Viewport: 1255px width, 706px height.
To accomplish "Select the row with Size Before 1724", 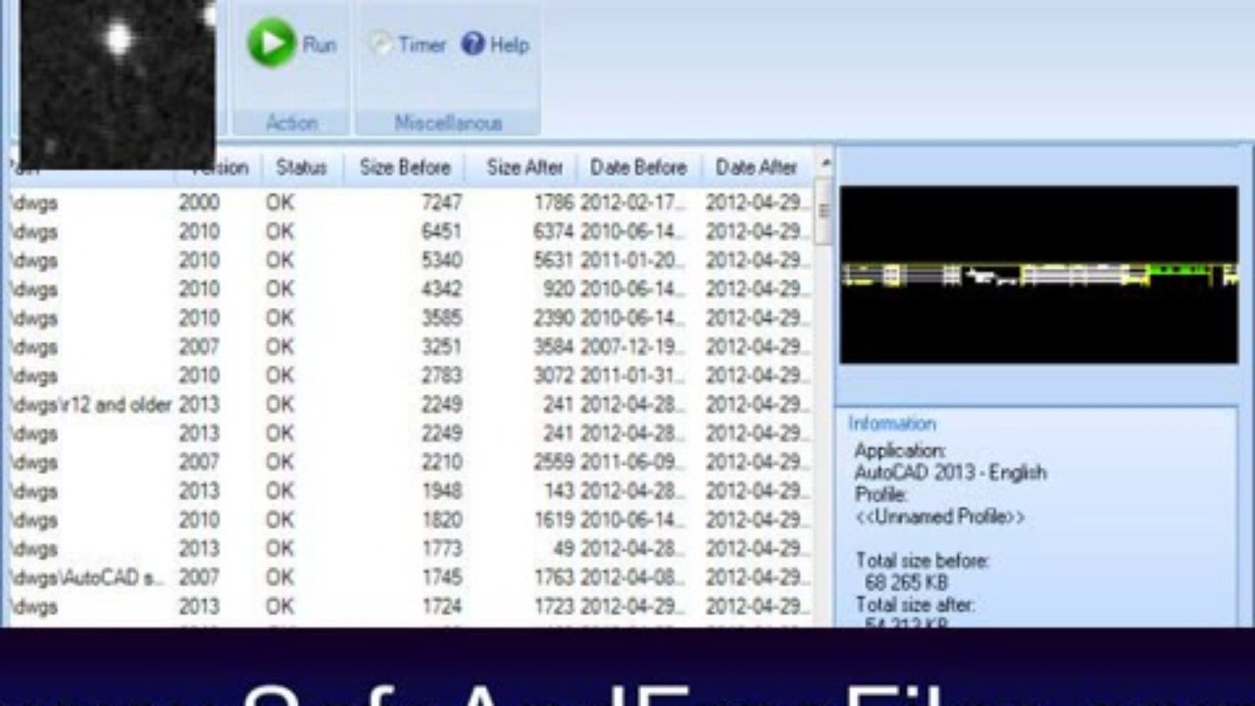I will click(x=410, y=606).
